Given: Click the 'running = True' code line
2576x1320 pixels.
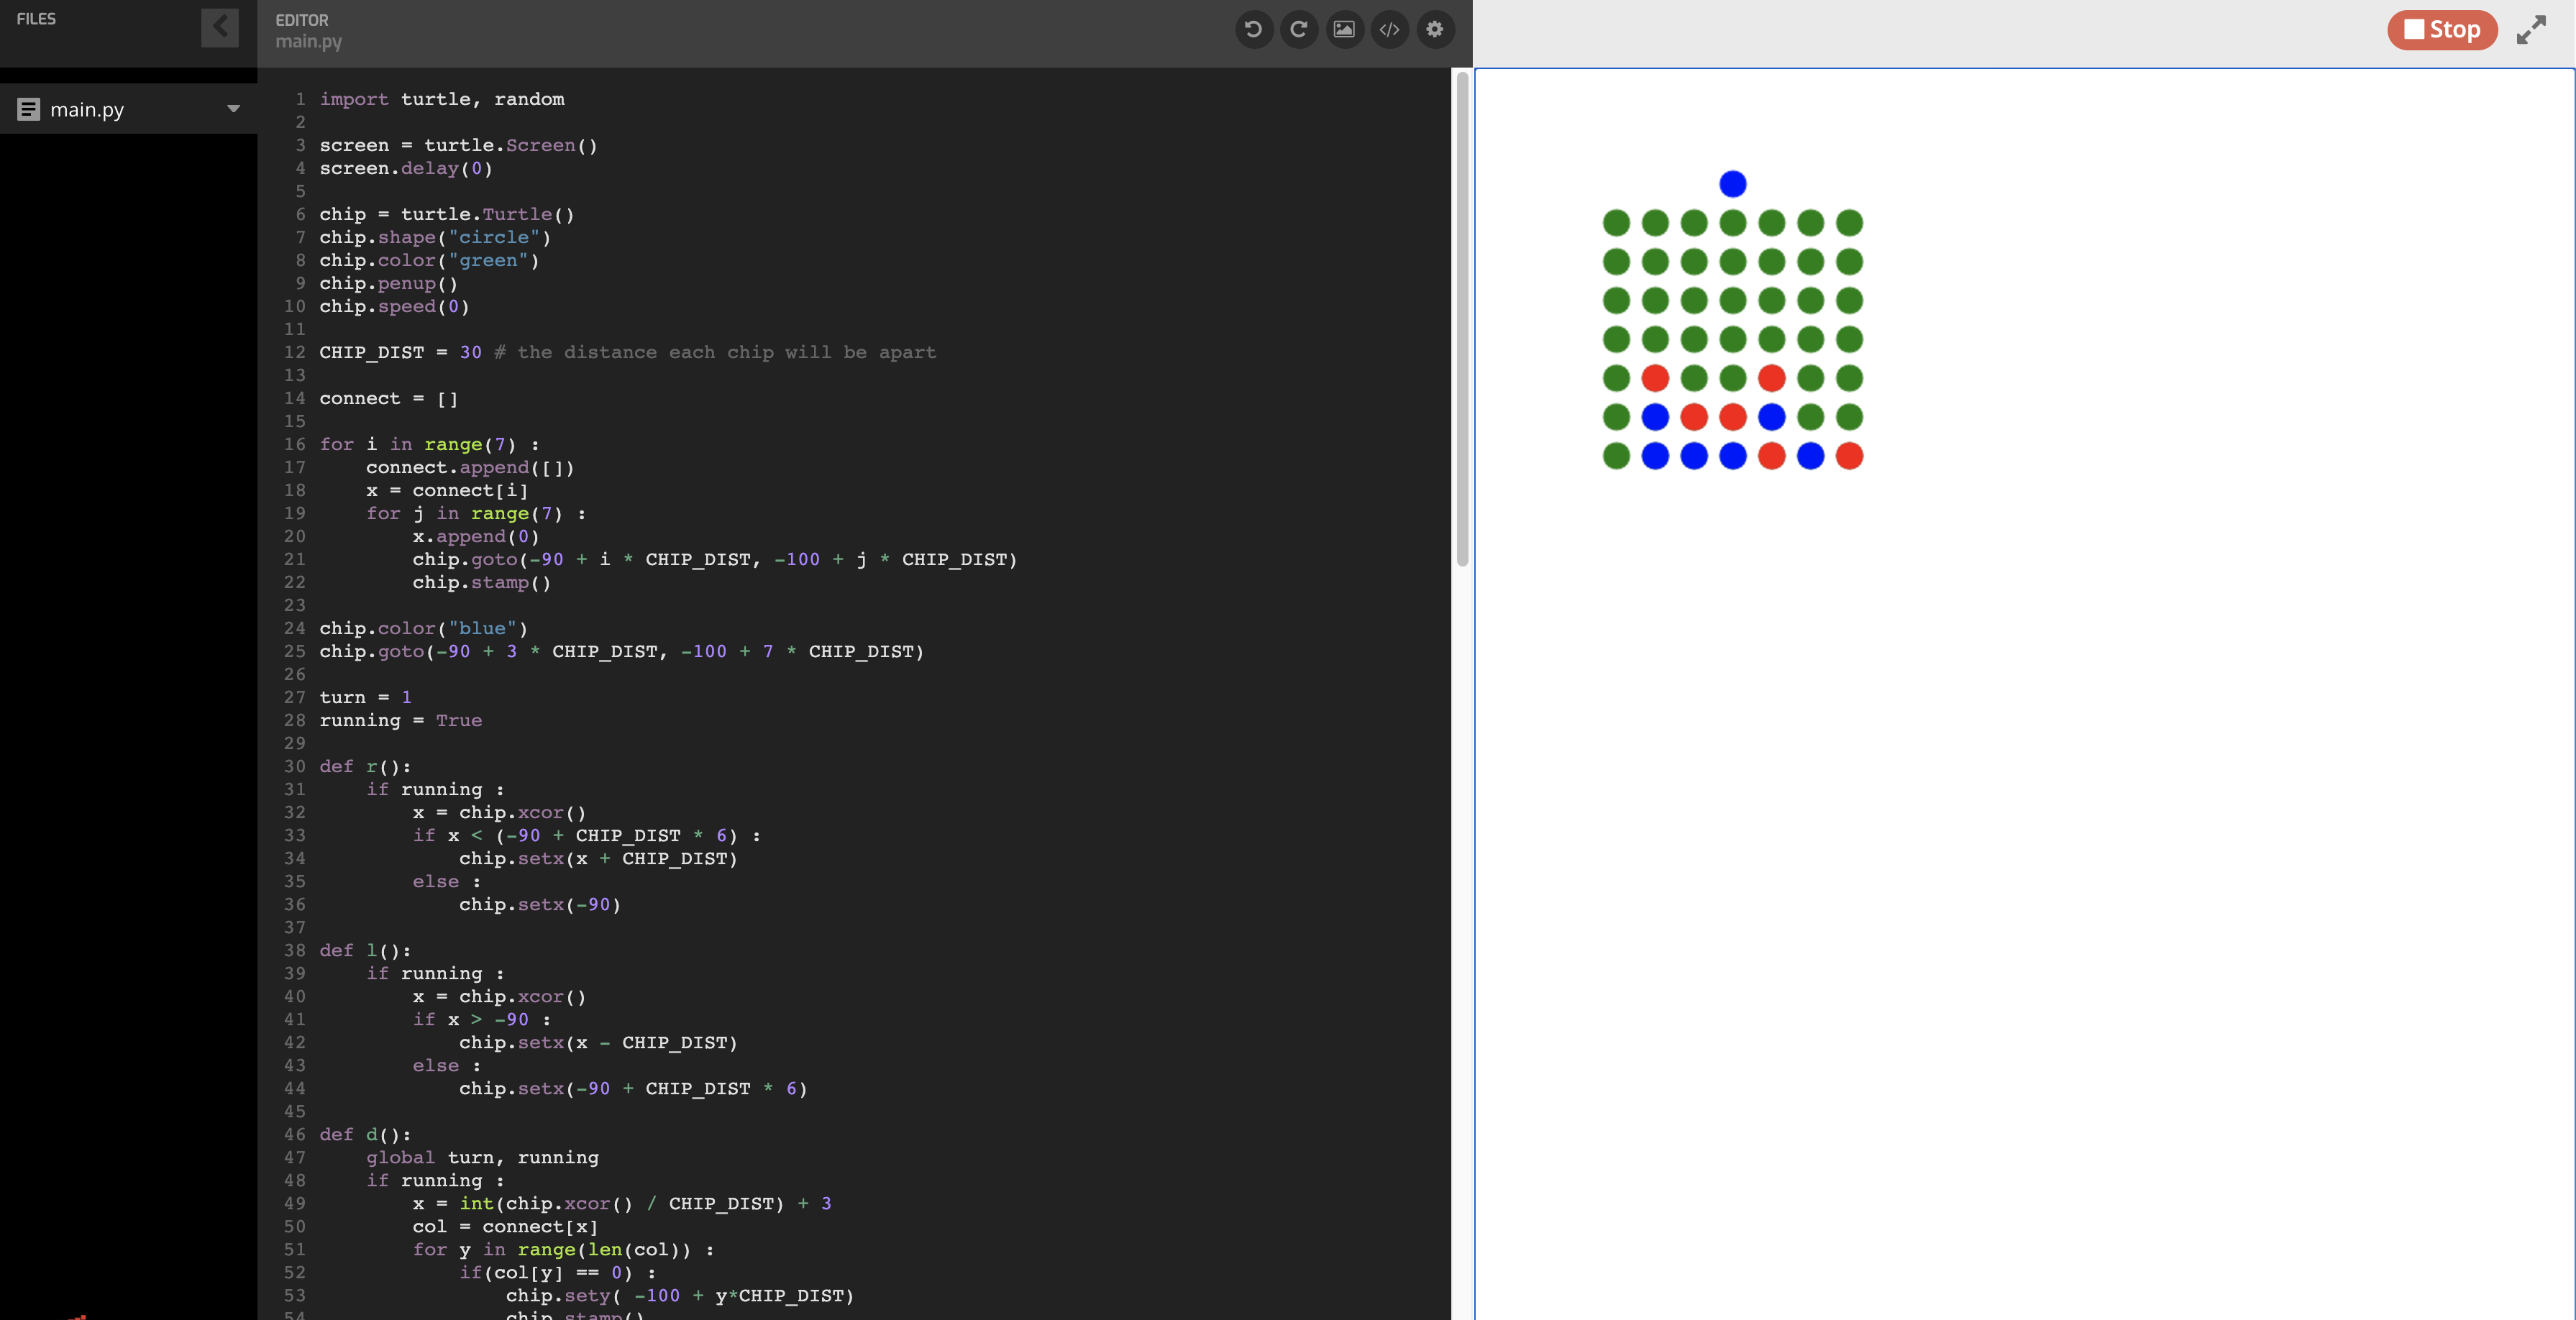Looking at the screenshot, I should (400, 720).
